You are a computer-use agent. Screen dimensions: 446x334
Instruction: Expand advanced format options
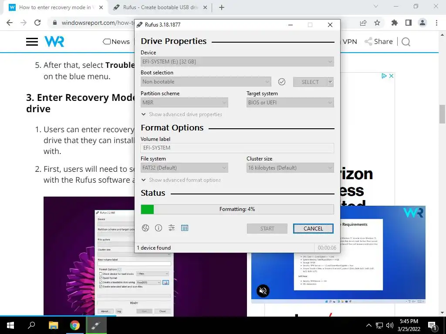click(181, 180)
